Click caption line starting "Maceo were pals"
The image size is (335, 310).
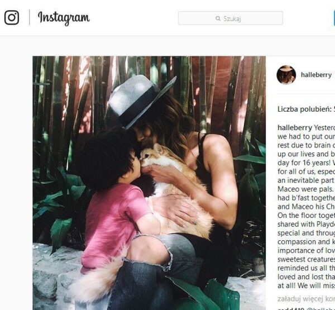(x=306, y=189)
